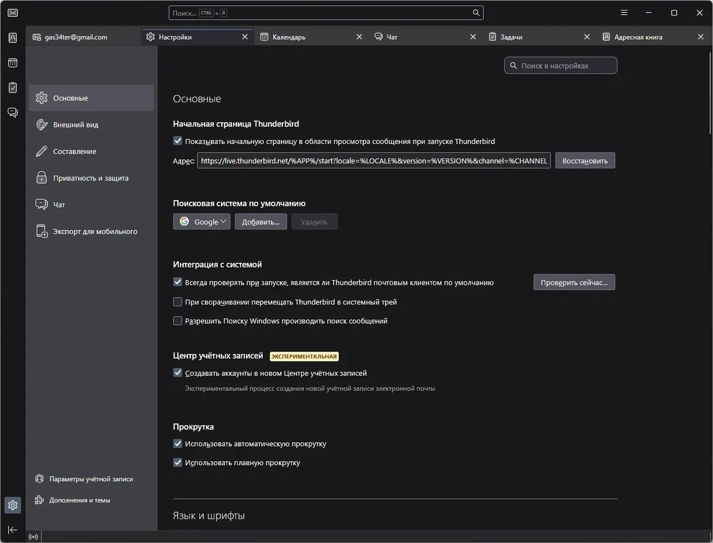Switch to the Календарь tab
This screenshot has height=543, width=713.
click(313, 37)
